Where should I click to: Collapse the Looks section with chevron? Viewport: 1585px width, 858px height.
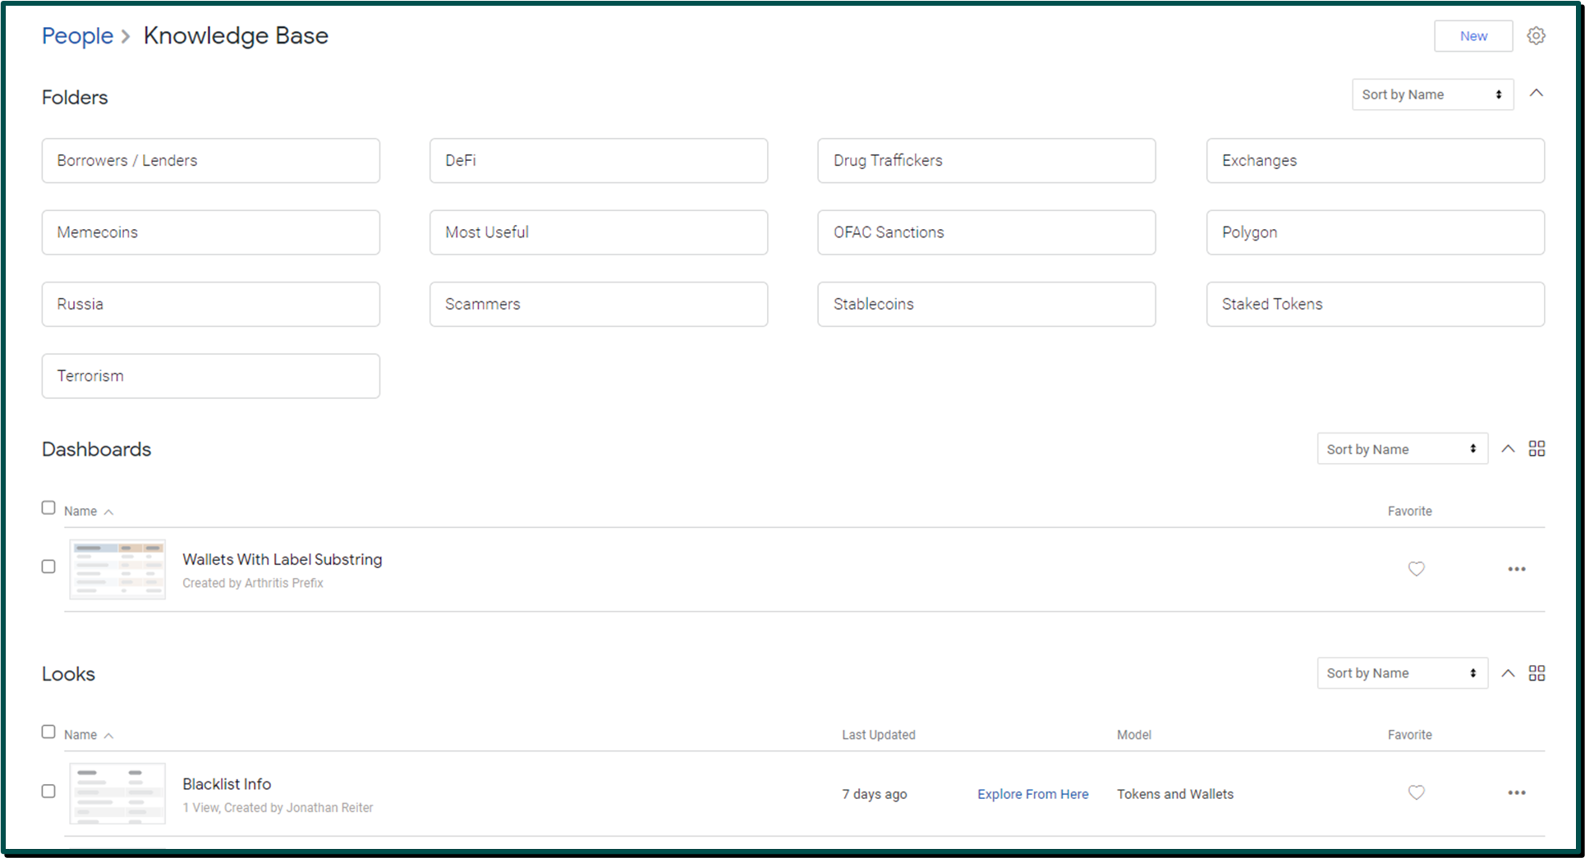point(1508,673)
